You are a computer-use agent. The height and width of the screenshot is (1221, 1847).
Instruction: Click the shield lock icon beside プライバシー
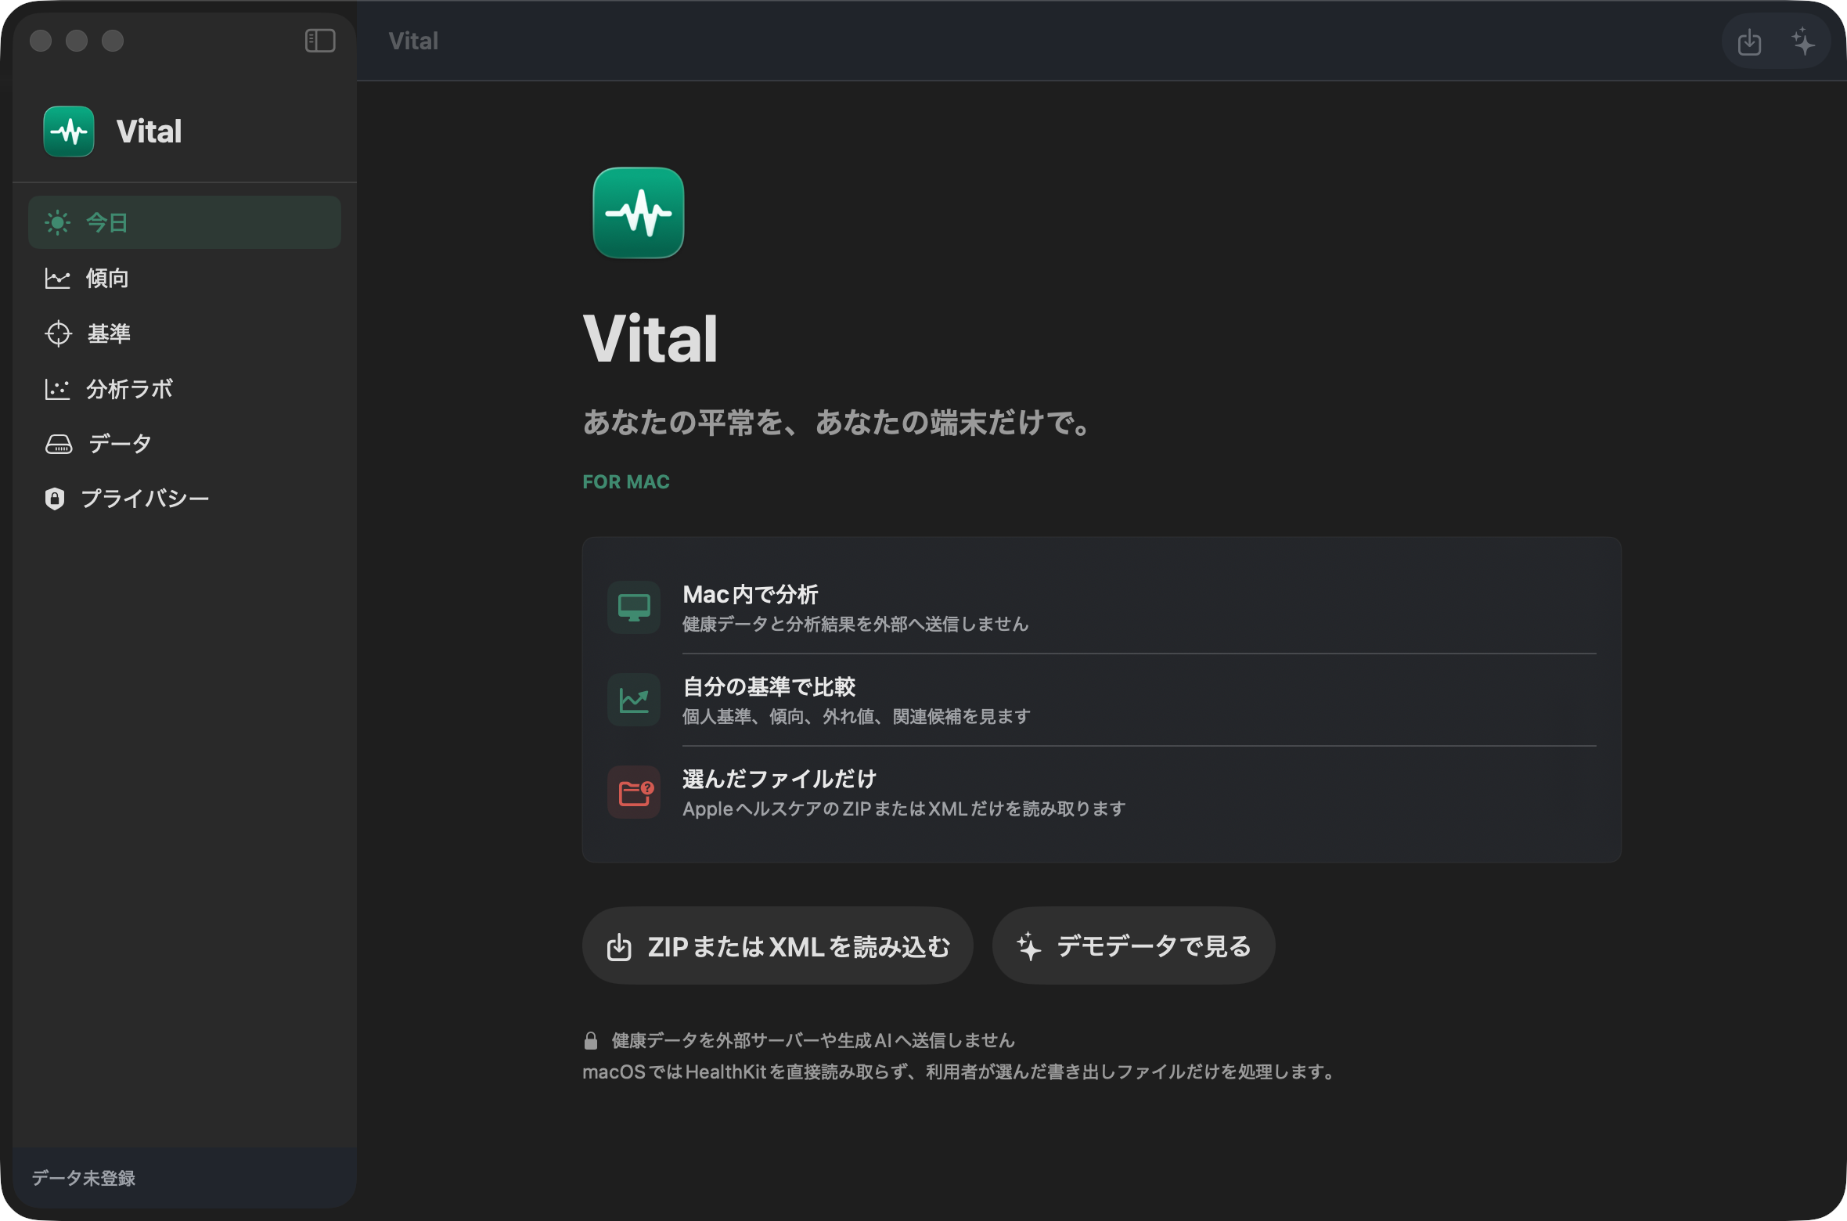55,499
